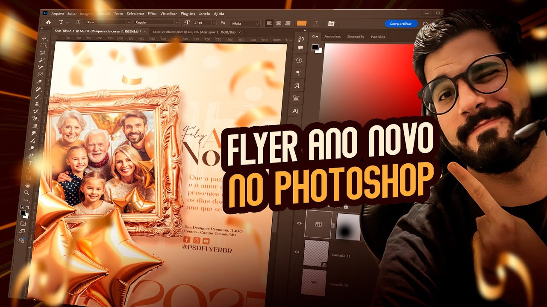
Task: Select the Eyedropper tool
Action: [40, 82]
